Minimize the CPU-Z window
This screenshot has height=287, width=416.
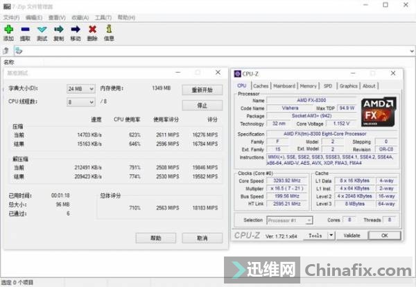point(353,73)
